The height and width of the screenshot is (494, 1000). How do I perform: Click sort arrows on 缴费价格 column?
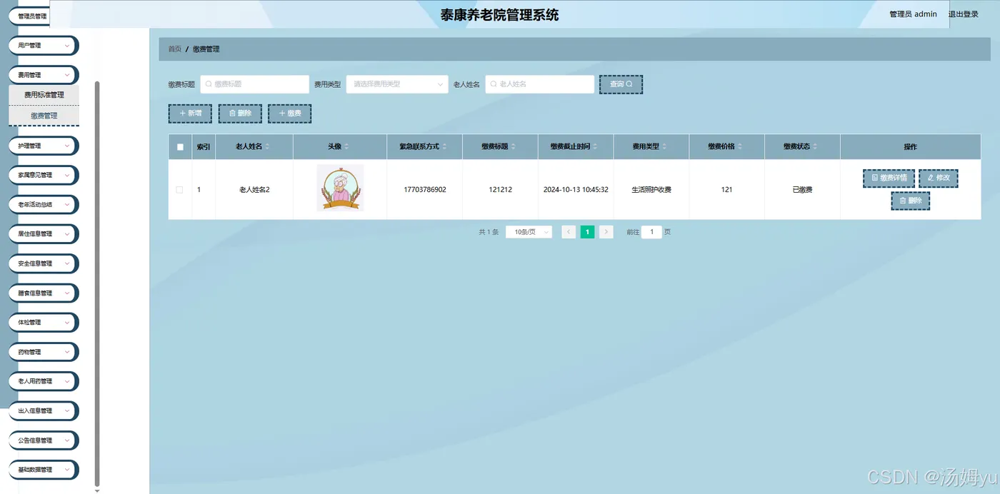click(740, 147)
